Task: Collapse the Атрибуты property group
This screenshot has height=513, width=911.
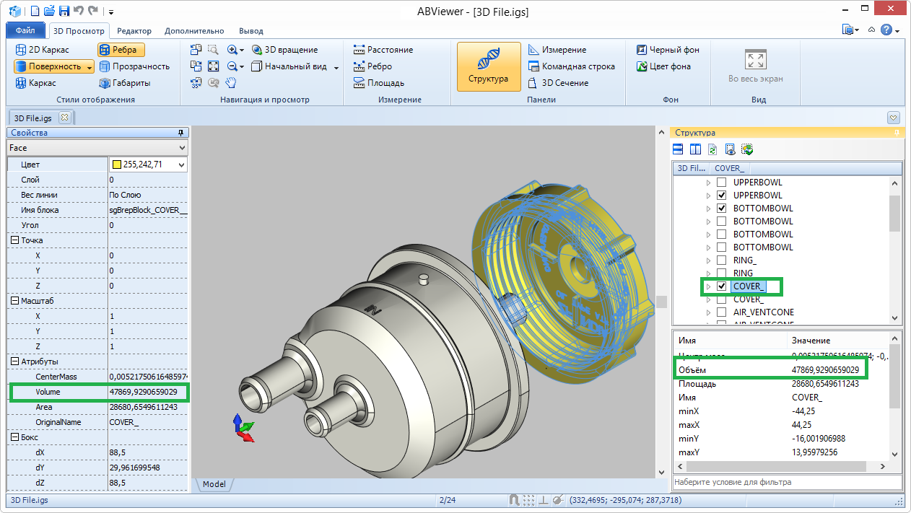Action: [14, 361]
